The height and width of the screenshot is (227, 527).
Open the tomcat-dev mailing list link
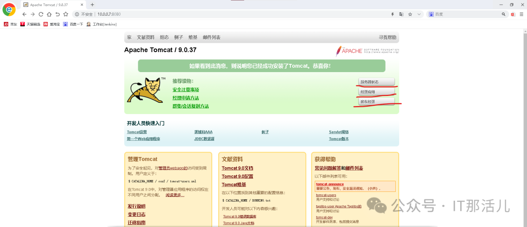pos(324,217)
